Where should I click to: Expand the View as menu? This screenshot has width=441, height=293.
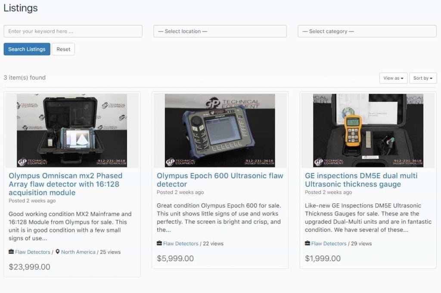tap(393, 78)
